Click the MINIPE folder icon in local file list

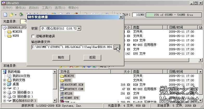(x=62, y=76)
